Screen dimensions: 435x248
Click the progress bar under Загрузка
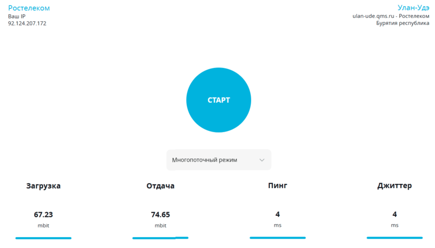(43, 238)
